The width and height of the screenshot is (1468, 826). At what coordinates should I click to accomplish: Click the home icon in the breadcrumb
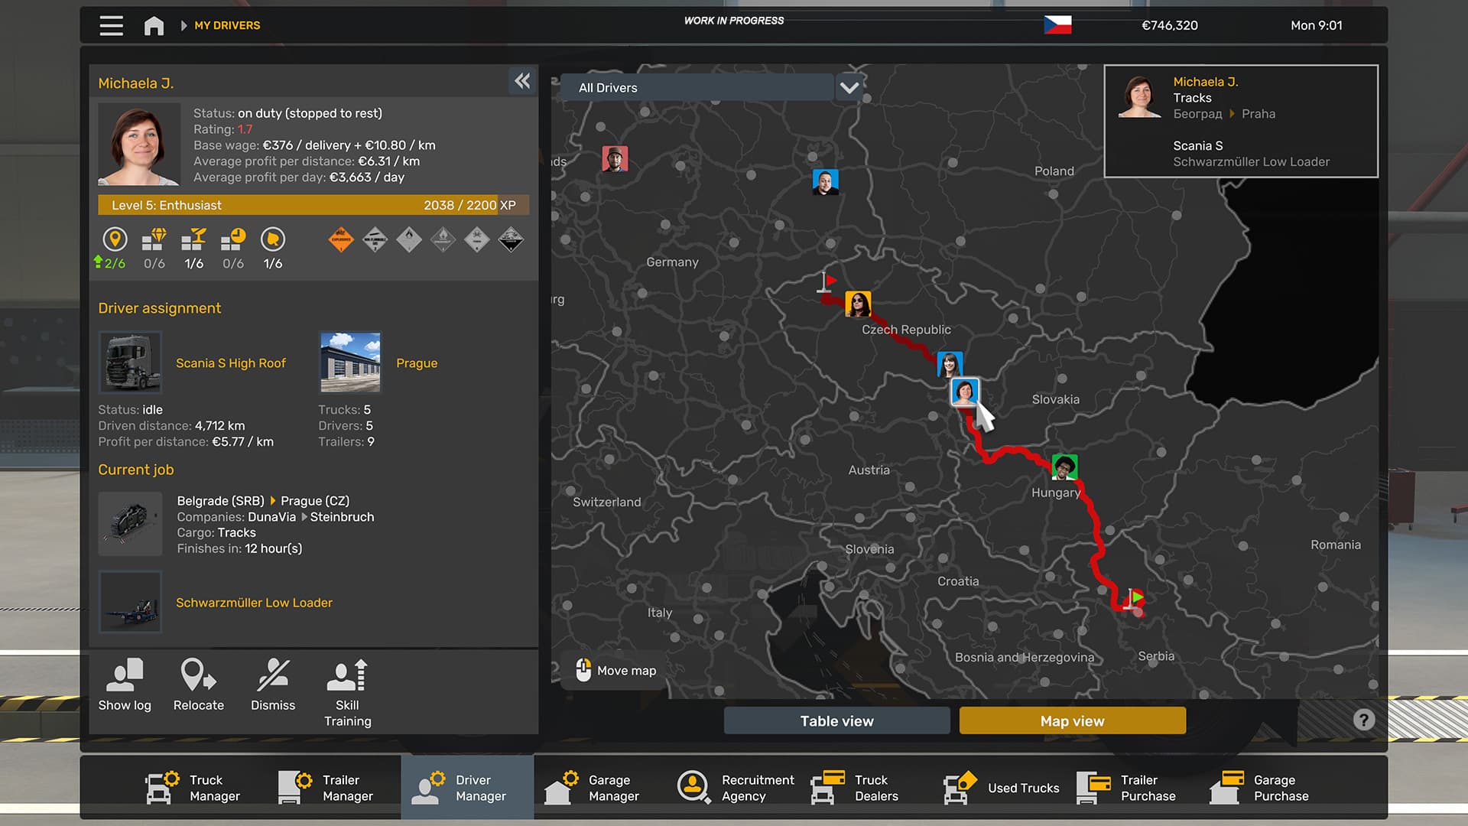tap(153, 25)
